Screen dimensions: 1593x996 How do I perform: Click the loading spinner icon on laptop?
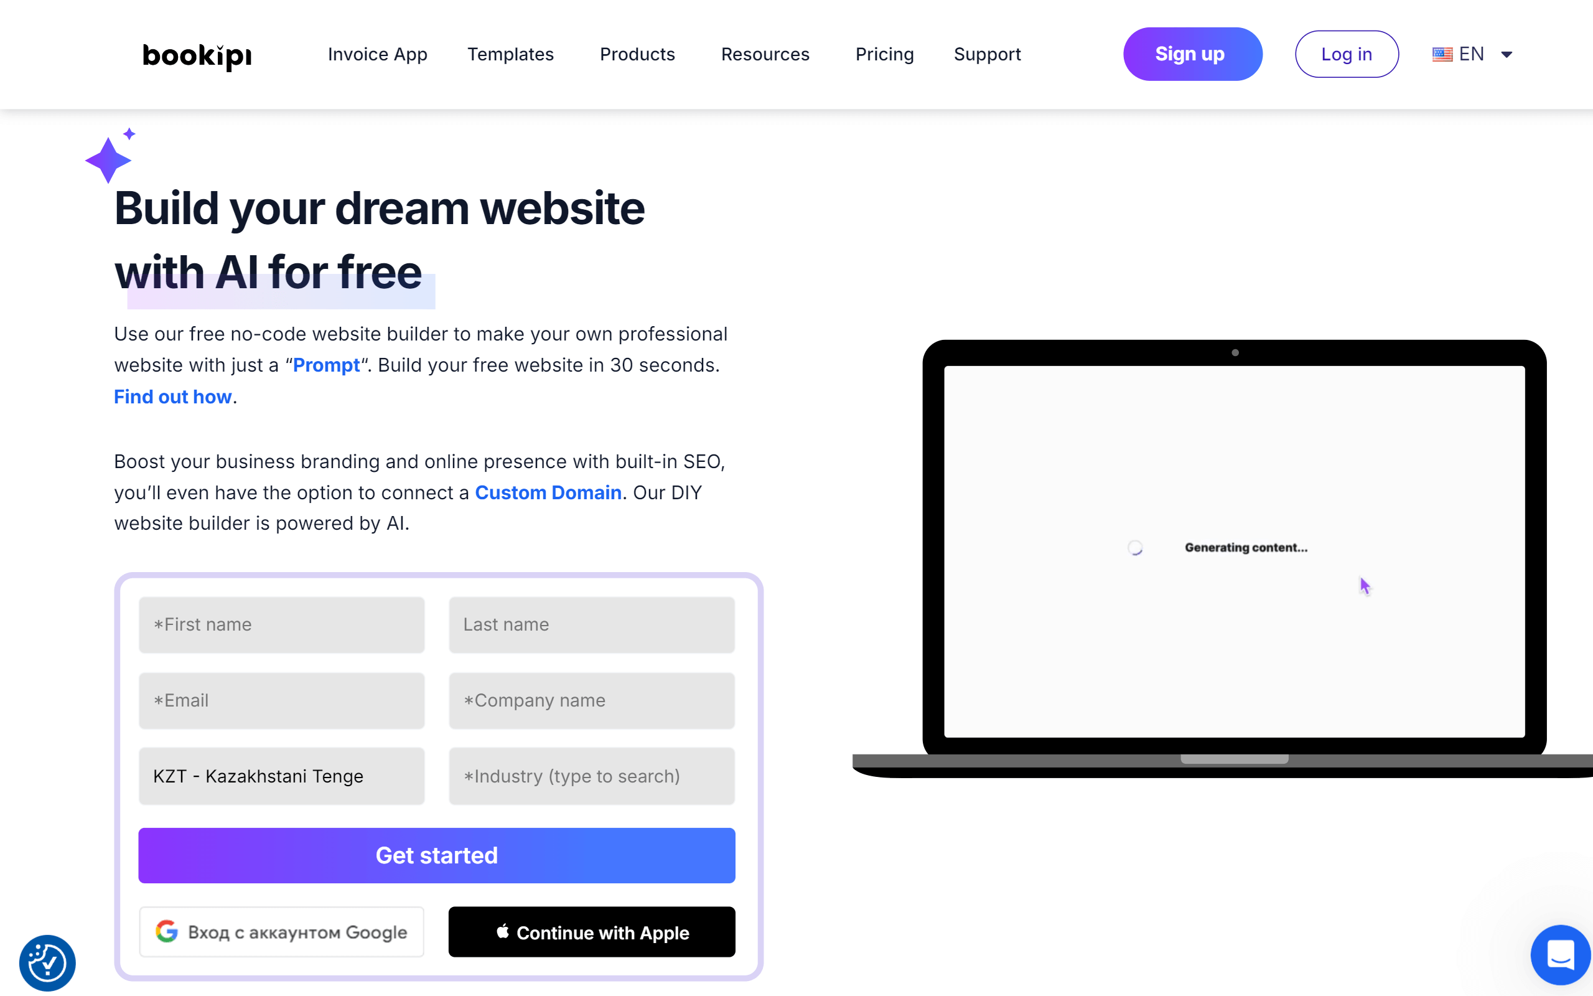coord(1134,547)
